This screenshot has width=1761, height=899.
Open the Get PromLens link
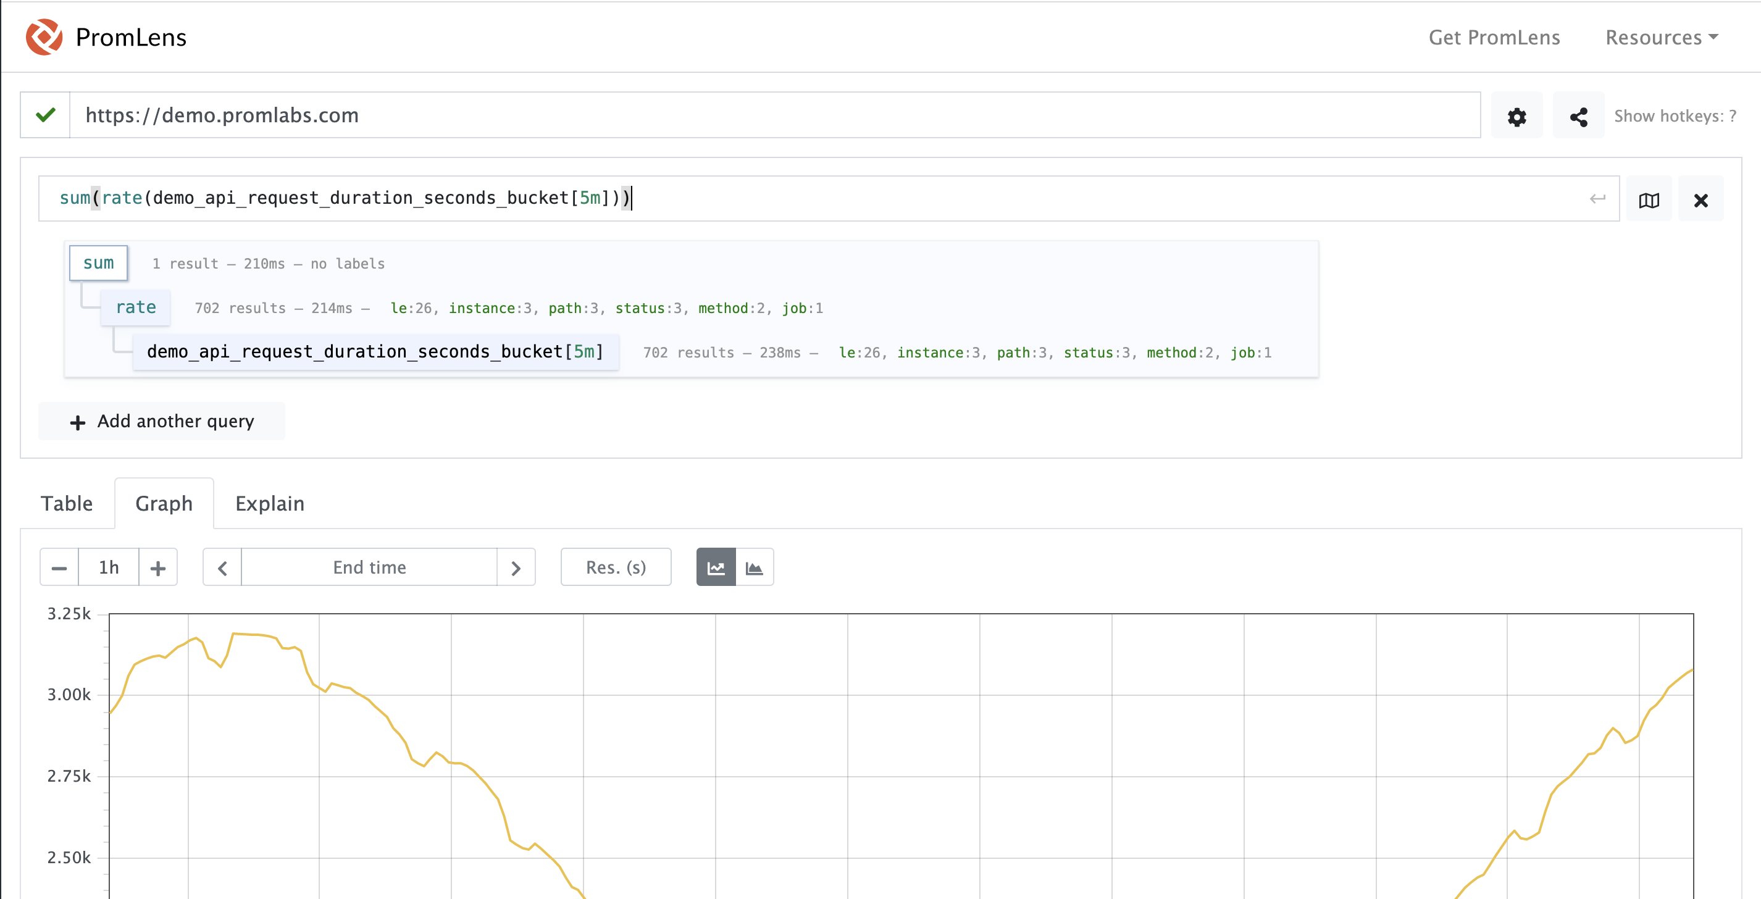click(1494, 37)
